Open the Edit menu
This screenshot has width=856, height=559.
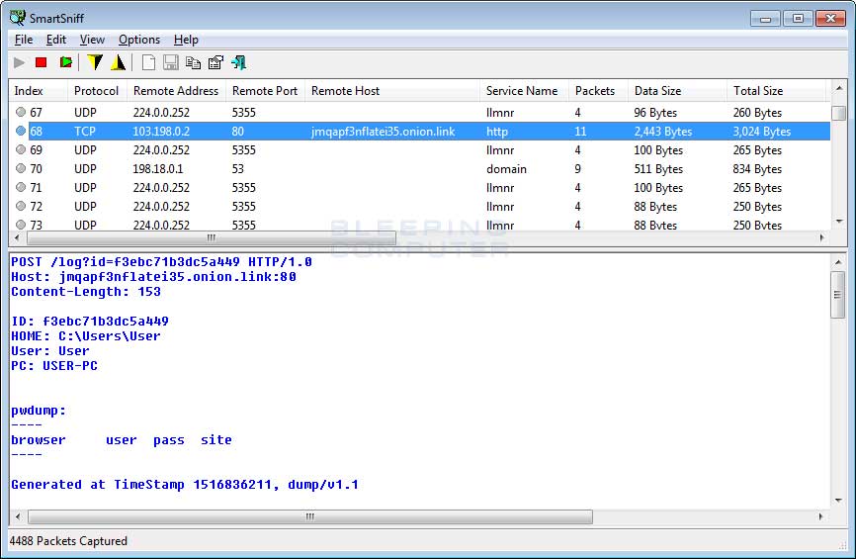[x=56, y=40]
